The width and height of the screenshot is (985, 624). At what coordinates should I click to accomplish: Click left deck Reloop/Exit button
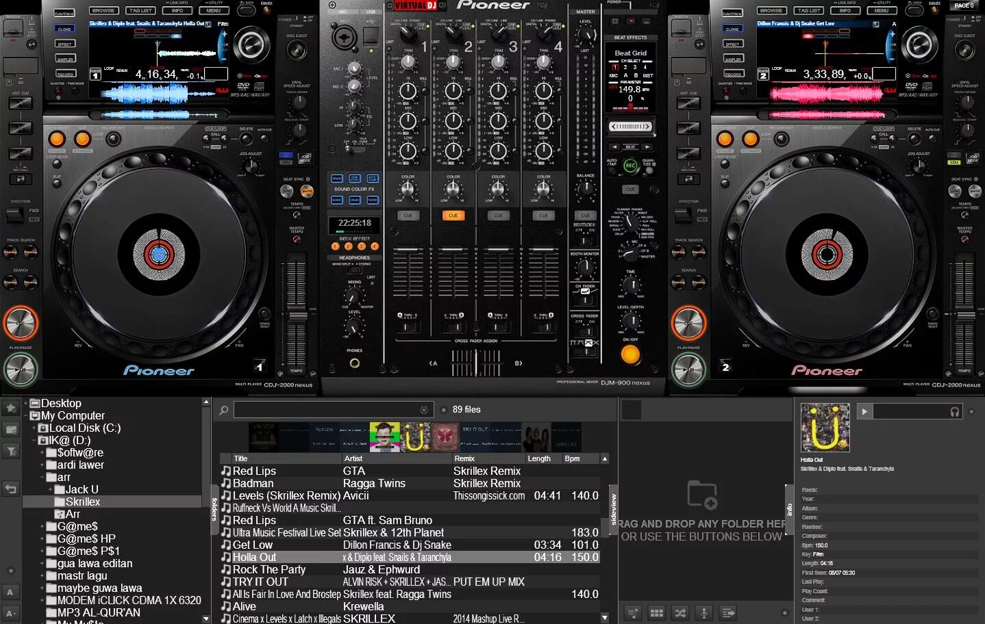[113, 140]
